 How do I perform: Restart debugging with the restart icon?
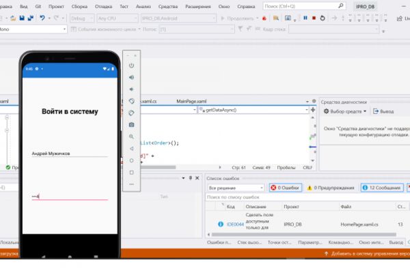coord(323,18)
